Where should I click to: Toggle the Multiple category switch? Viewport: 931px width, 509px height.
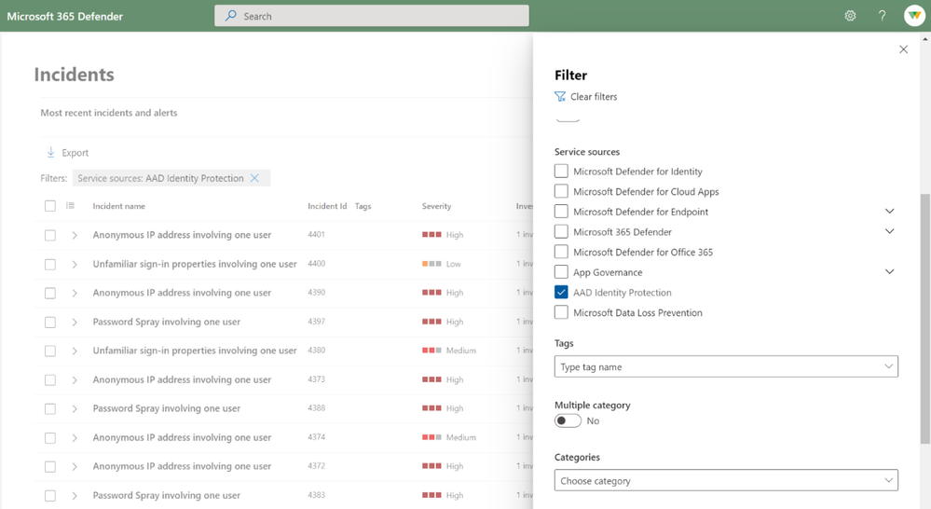(568, 420)
